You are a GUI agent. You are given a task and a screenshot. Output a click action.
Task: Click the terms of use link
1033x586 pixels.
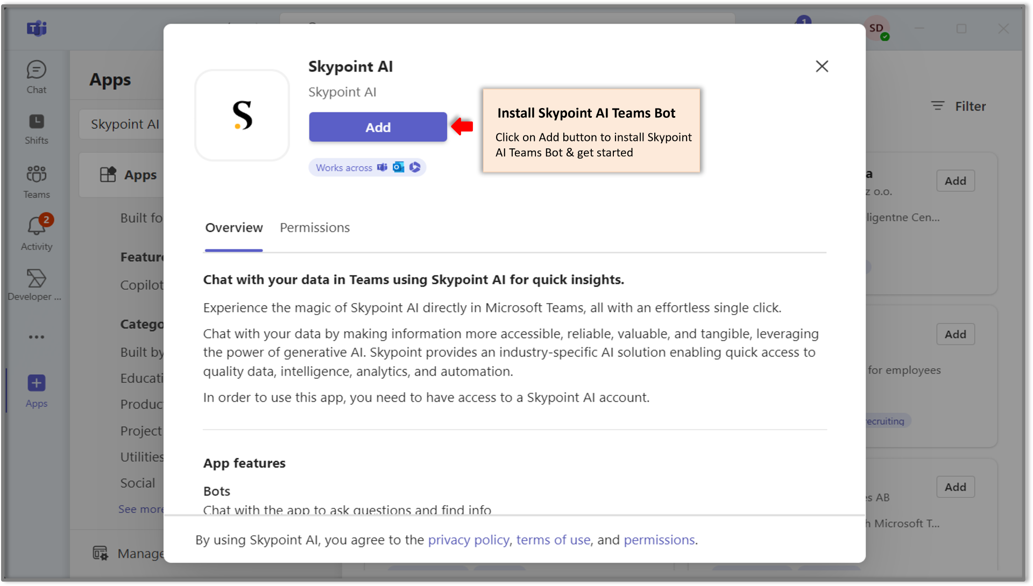[553, 539]
